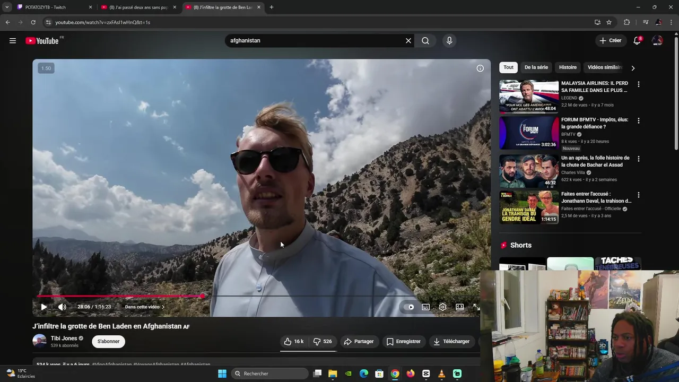Show more filter chips with the right arrow
The width and height of the screenshot is (679, 382).
tap(633, 68)
